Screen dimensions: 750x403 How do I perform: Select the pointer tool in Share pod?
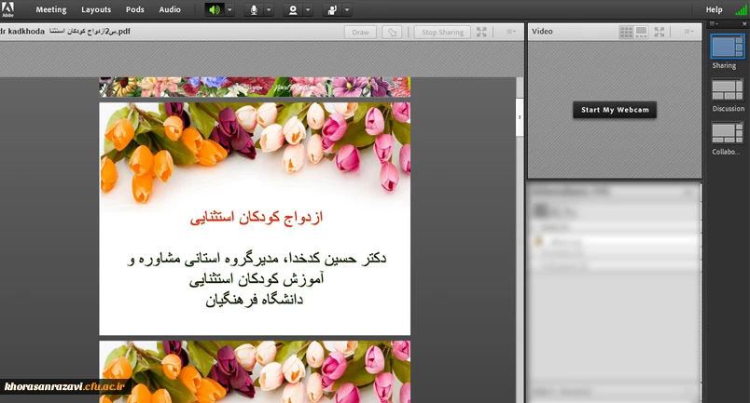pos(393,32)
